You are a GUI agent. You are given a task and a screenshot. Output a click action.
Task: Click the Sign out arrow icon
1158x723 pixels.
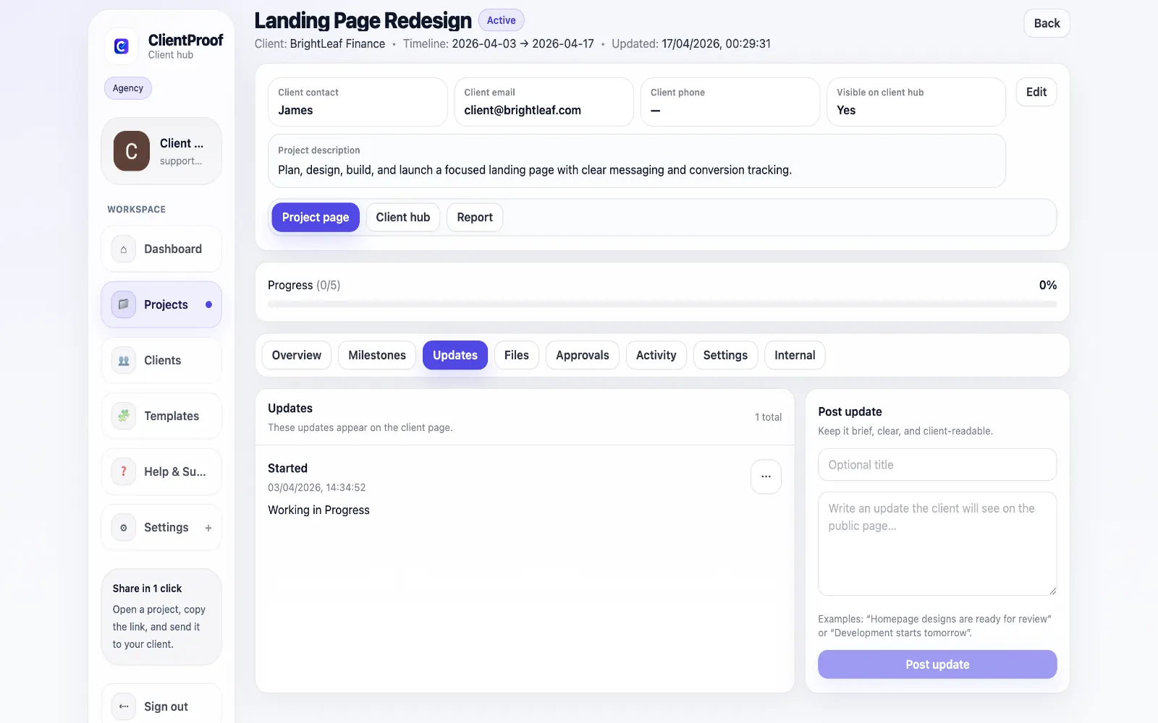click(x=123, y=706)
